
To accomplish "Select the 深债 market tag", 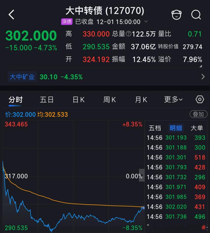I will [66, 22].
